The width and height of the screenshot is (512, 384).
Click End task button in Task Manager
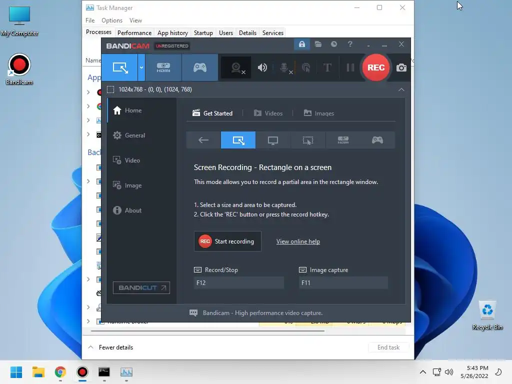(x=388, y=347)
